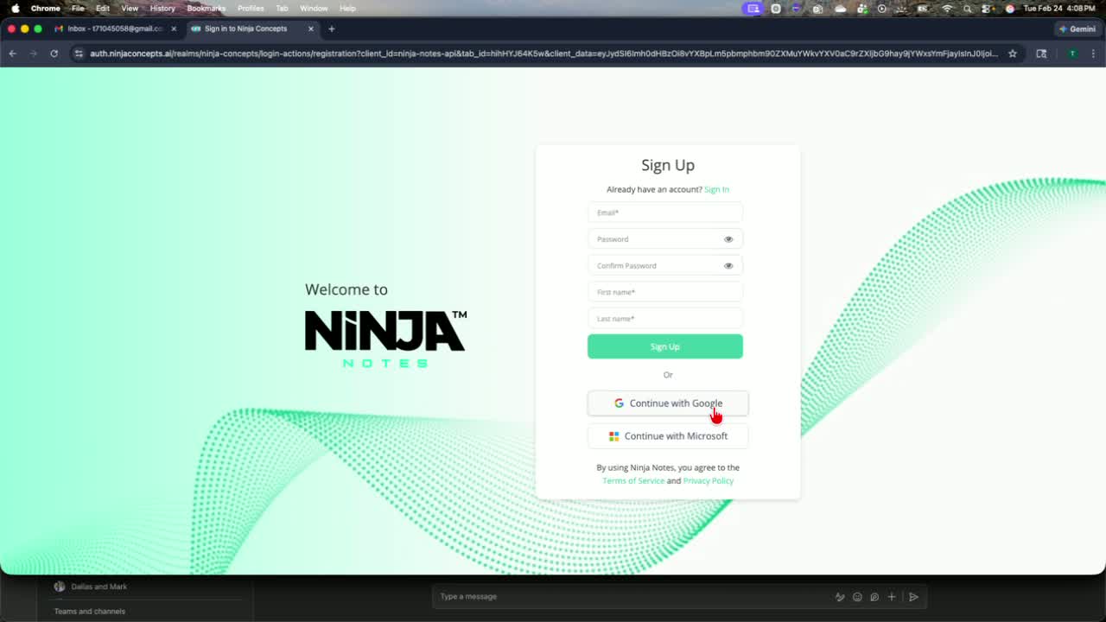Click the green Sign Up button
Screen dimensions: 1106x622
click(665, 346)
